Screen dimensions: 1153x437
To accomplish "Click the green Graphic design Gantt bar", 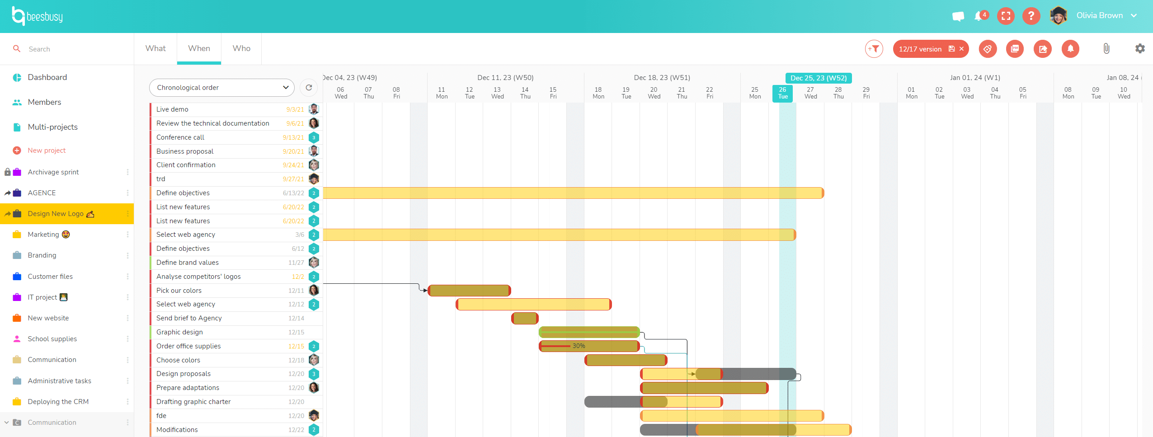I will tap(589, 332).
